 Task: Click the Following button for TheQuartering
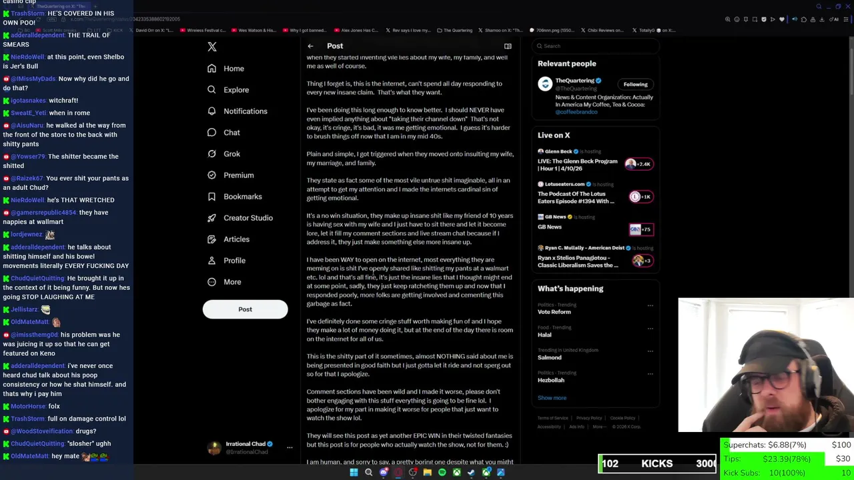(635, 84)
